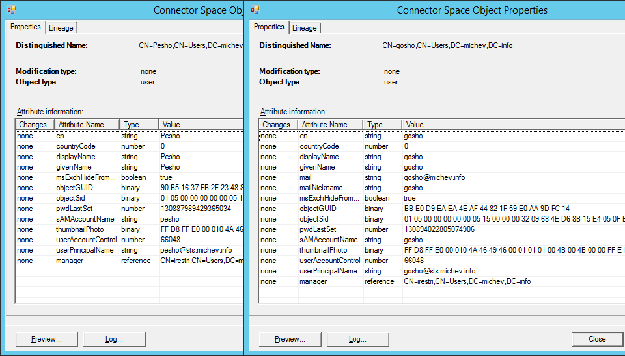
Task: Open Preview for the Pesho object
Action: 46,339
